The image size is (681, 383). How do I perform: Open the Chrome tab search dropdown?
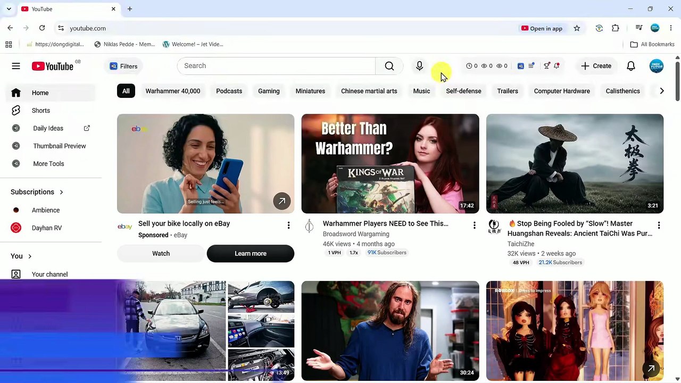tap(9, 9)
